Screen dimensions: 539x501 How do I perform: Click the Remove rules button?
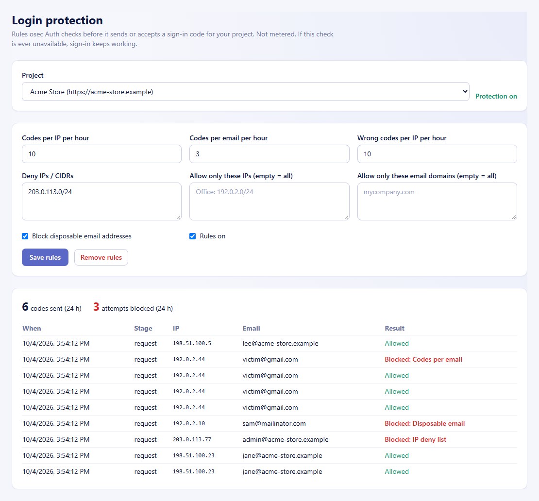[101, 257]
